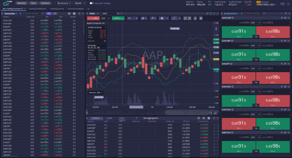Select the Positions tab in bottom panel

pos(96,118)
